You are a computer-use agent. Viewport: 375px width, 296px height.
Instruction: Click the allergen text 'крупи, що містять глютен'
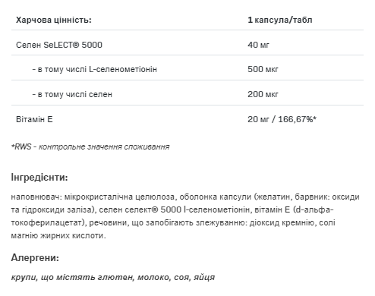click(72, 277)
